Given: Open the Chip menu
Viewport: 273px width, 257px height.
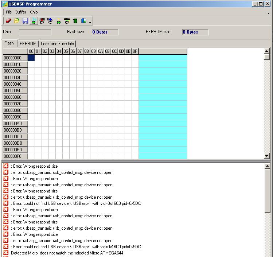Looking at the screenshot, I should 34,12.
